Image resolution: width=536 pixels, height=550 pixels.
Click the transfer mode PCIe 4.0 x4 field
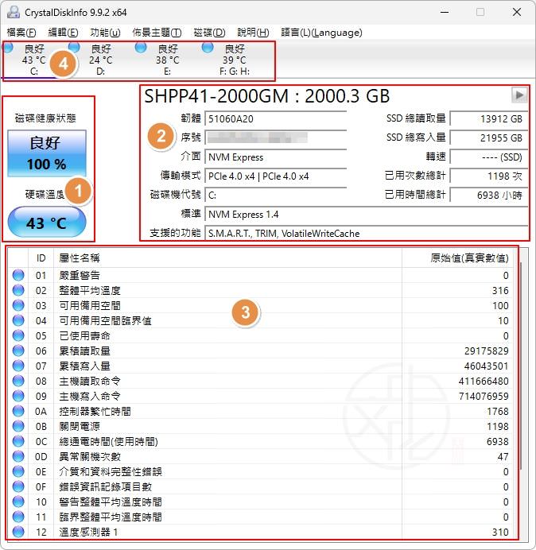275,176
